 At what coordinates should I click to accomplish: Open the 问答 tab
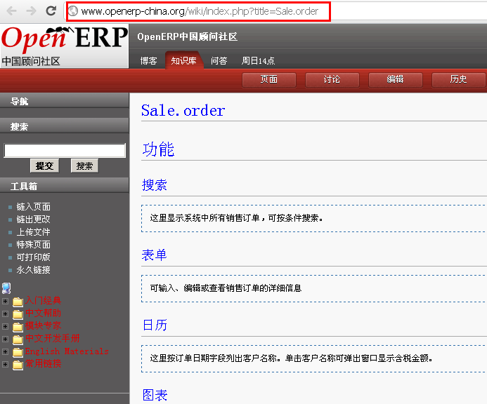pyautogui.click(x=219, y=60)
